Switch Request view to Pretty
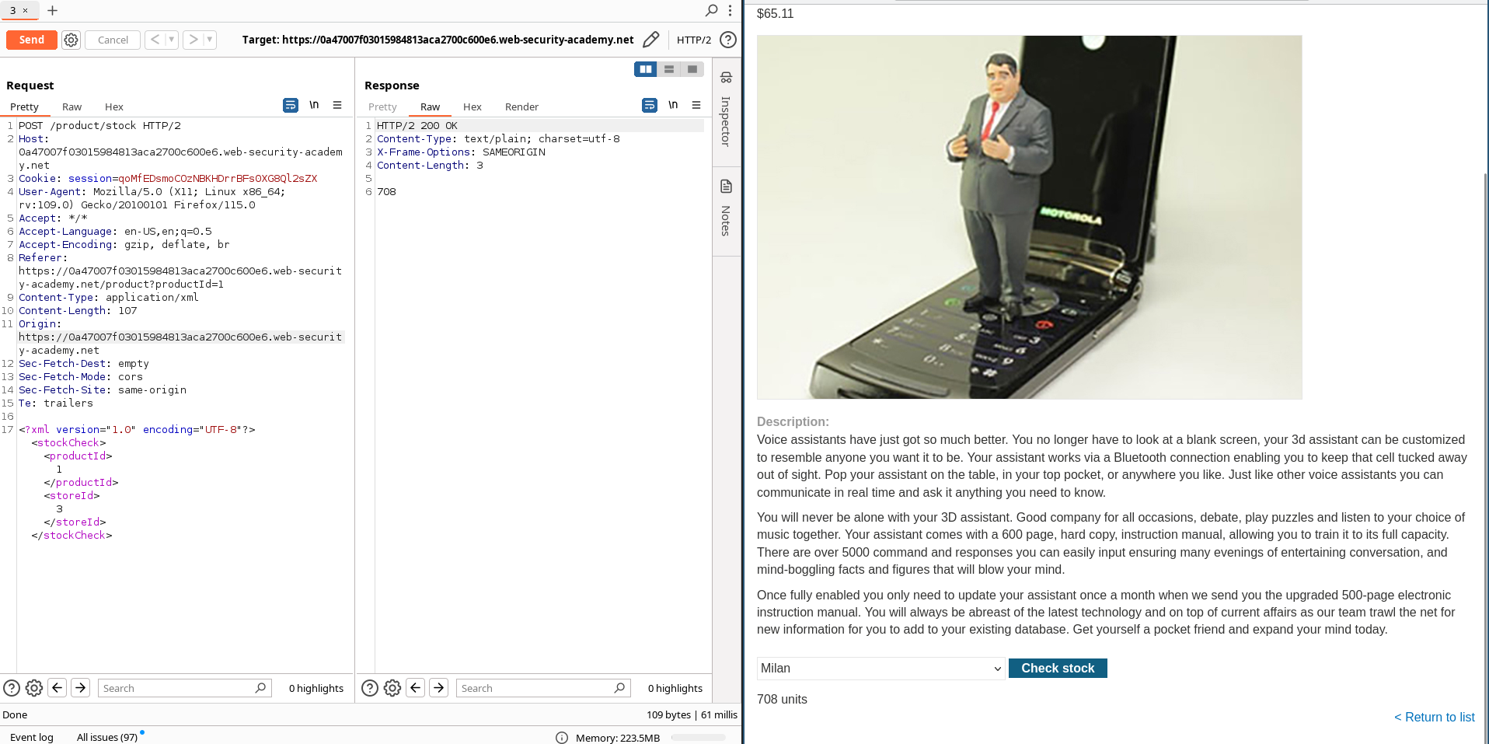 (24, 107)
